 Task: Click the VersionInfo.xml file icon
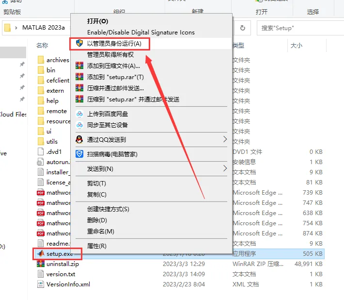41,284
